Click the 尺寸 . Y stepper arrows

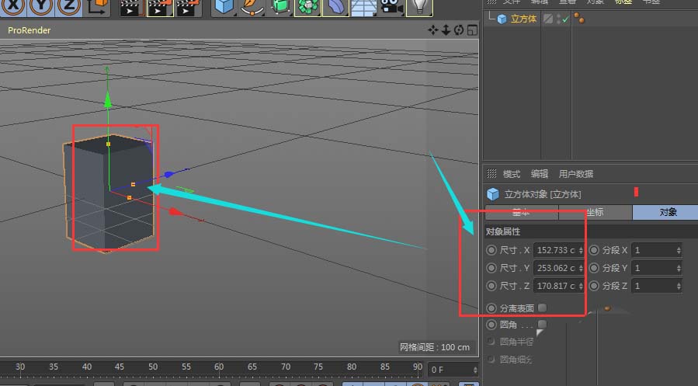coord(581,268)
